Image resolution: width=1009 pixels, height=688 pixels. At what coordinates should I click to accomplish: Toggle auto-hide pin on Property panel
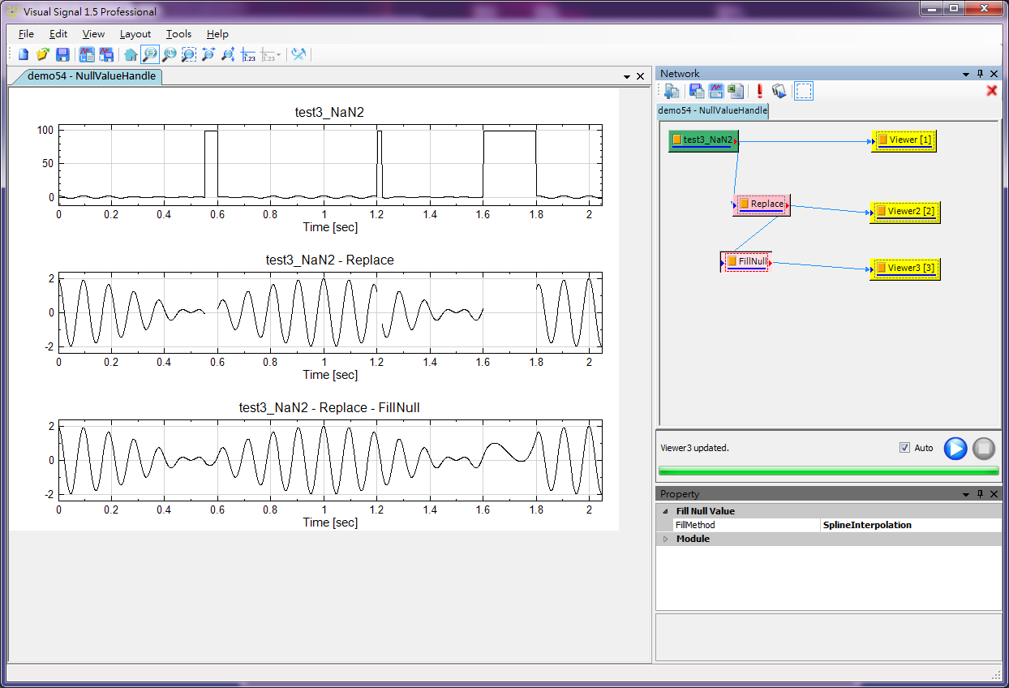click(x=980, y=494)
